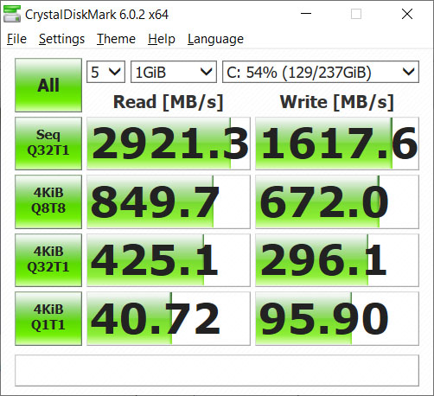Select the 672.0 write result
Image resolution: width=434 pixels, height=396 pixels.
337,201
